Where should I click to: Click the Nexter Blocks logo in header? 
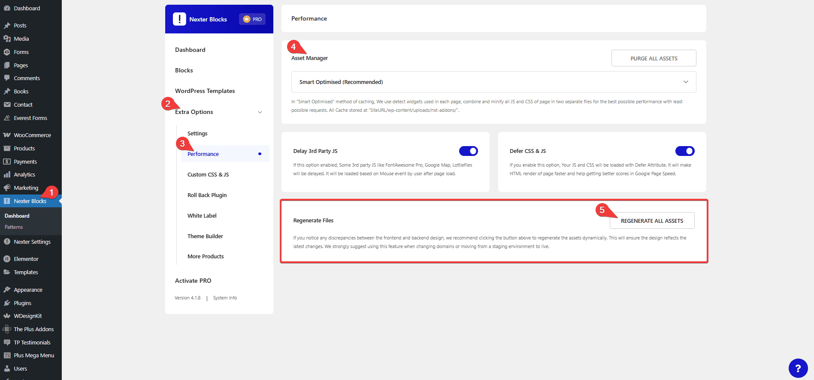(179, 19)
